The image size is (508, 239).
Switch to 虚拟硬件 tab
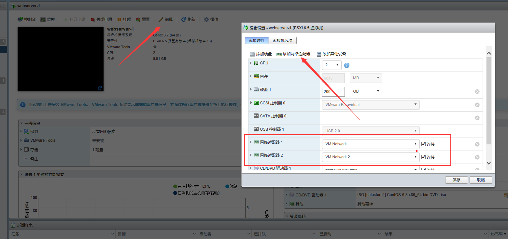(x=257, y=41)
